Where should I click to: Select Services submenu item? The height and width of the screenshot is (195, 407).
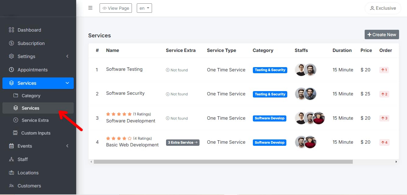pyautogui.click(x=30, y=108)
